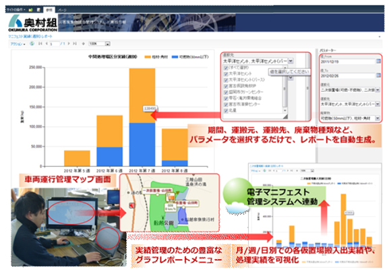
Task: Open the マニフェスト実績 report breadcrumb link
Action: click(30, 36)
